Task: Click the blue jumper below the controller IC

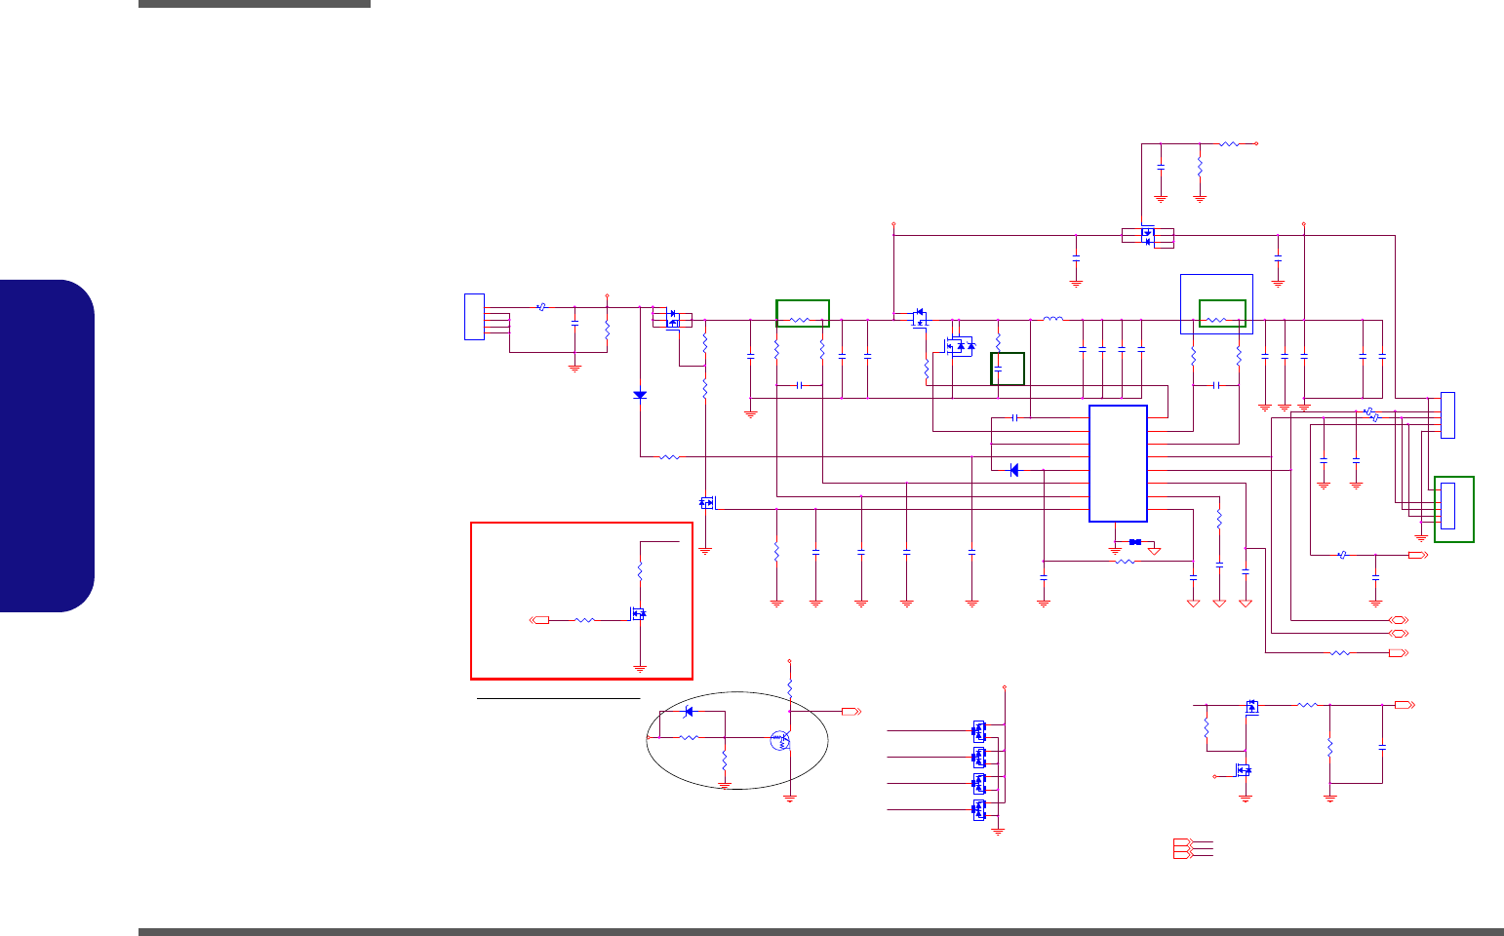Action: [1134, 542]
